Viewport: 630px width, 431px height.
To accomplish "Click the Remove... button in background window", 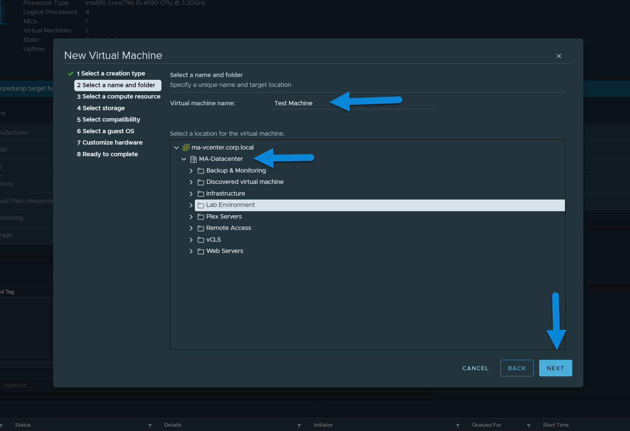I will pos(17,385).
